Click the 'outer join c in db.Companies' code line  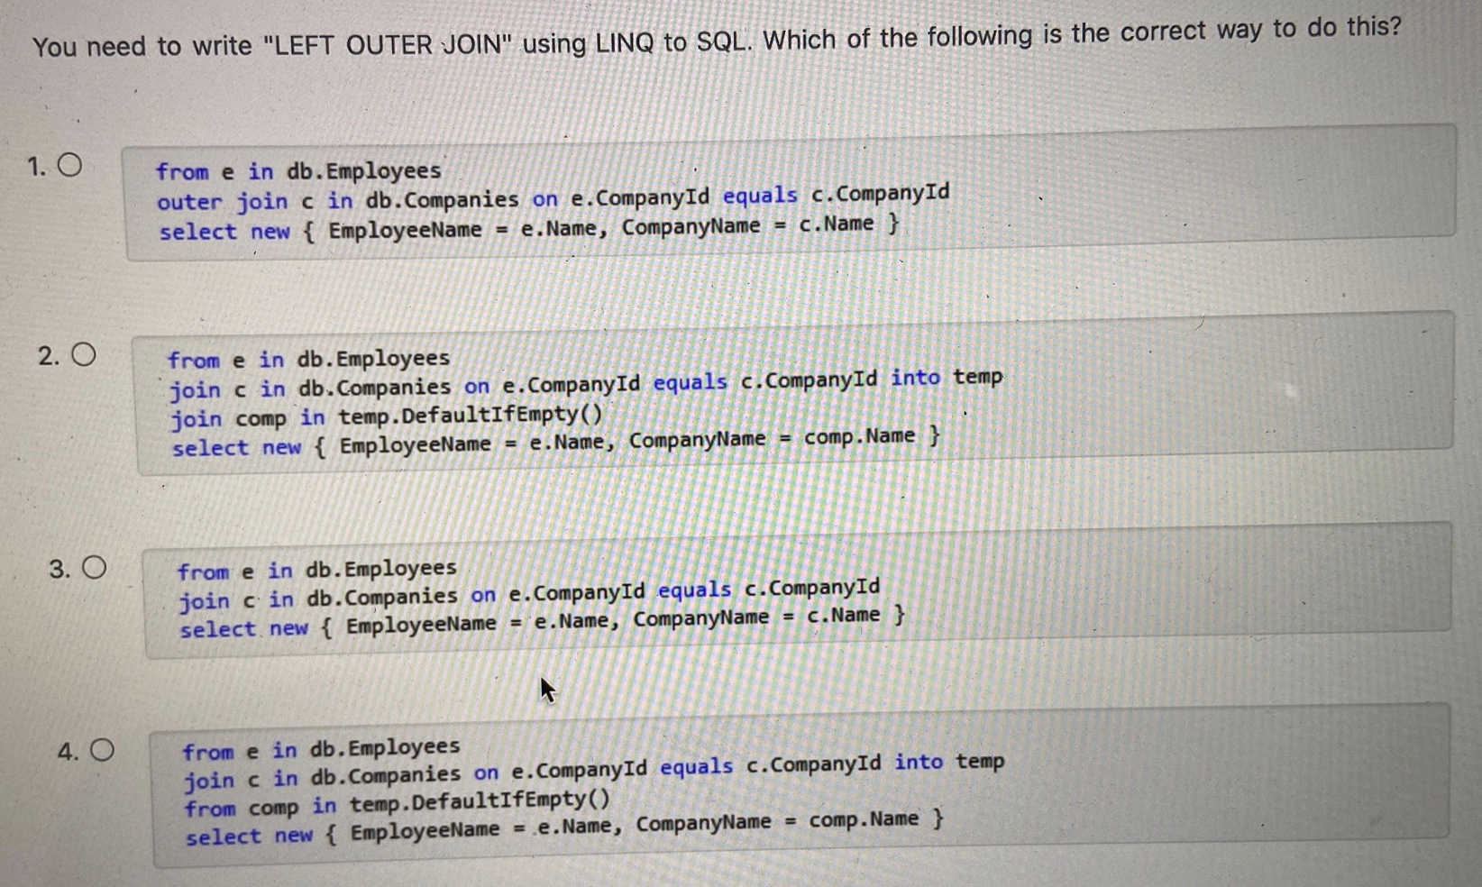click(553, 197)
